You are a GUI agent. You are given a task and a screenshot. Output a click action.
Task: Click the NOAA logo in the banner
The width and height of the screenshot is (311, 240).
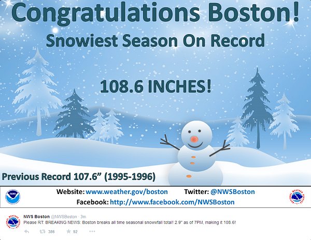coord(12,197)
